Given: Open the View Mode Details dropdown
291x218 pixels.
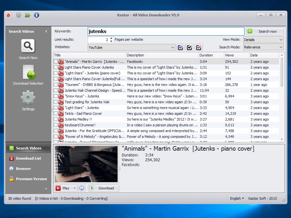Looking at the screenshot, I should (263, 40).
